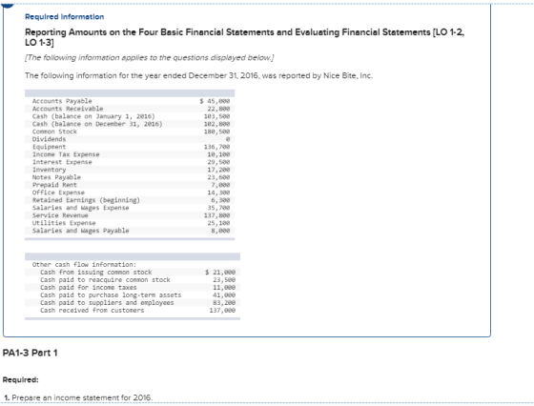Click the 'Inventory' row label
The image size is (534, 406).
(x=49, y=170)
